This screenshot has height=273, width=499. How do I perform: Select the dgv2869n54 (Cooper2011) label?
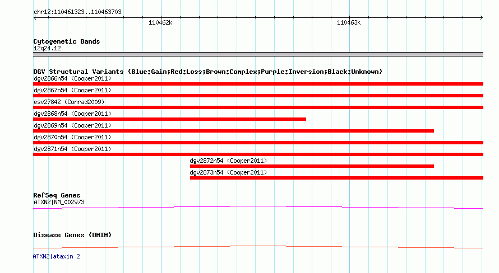[72, 125]
